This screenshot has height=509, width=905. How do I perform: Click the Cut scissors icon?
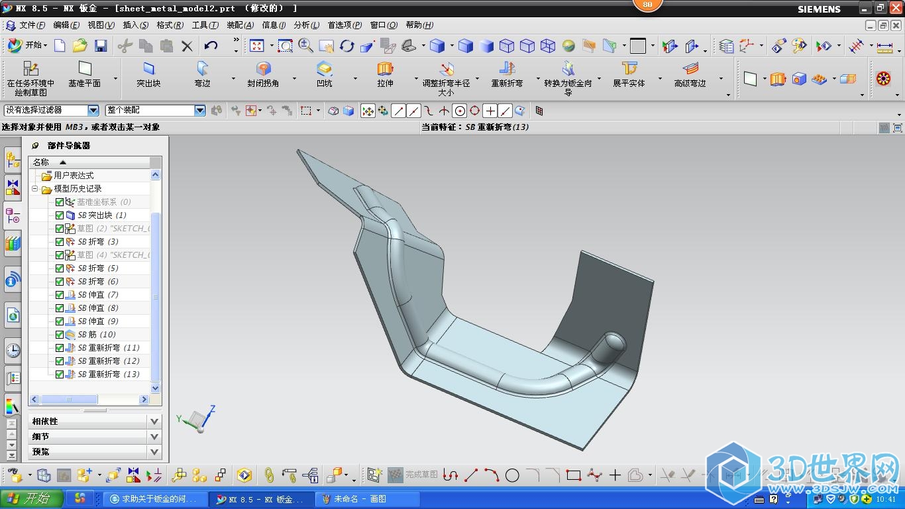point(125,46)
